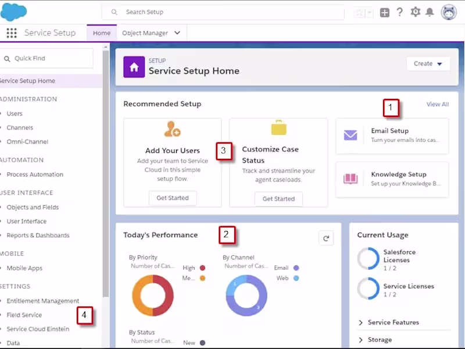Open Entitlement Management in the sidebar
The image size is (465, 349).
pos(42,301)
